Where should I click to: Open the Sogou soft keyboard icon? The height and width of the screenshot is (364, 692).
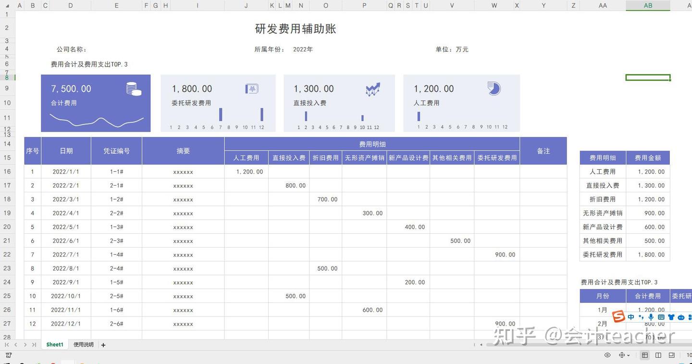pyautogui.click(x=661, y=317)
